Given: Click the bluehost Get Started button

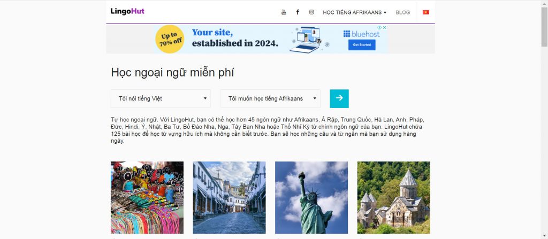Looking at the screenshot, I should point(362,45).
